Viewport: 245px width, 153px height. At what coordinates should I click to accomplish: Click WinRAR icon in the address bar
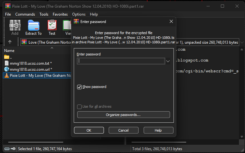pyautogui.click(x=24, y=42)
